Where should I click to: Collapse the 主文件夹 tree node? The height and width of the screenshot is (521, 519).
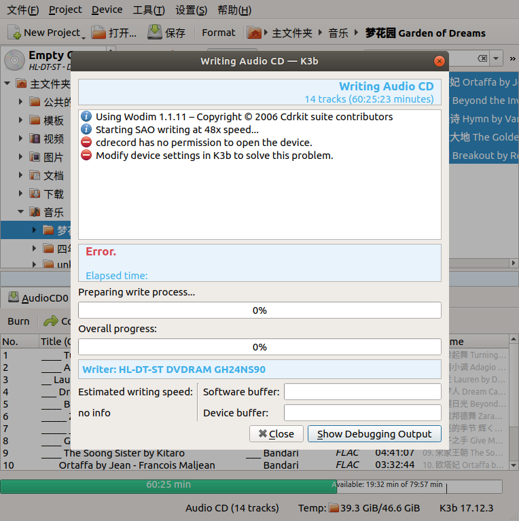click(x=7, y=83)
